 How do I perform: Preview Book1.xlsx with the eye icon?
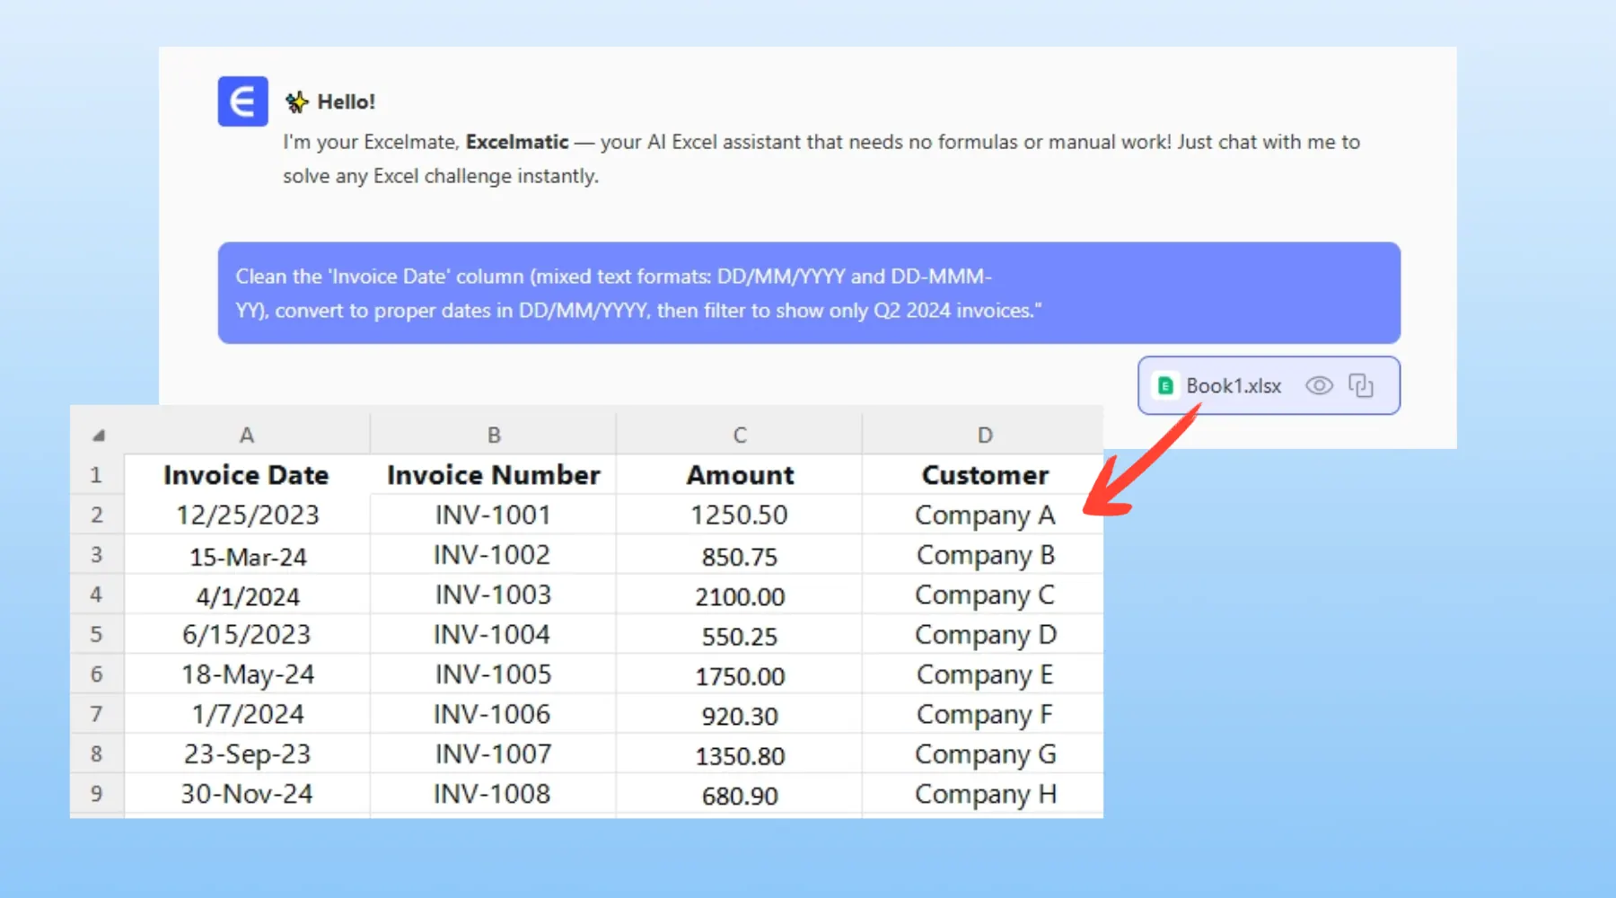[1319, 386]
